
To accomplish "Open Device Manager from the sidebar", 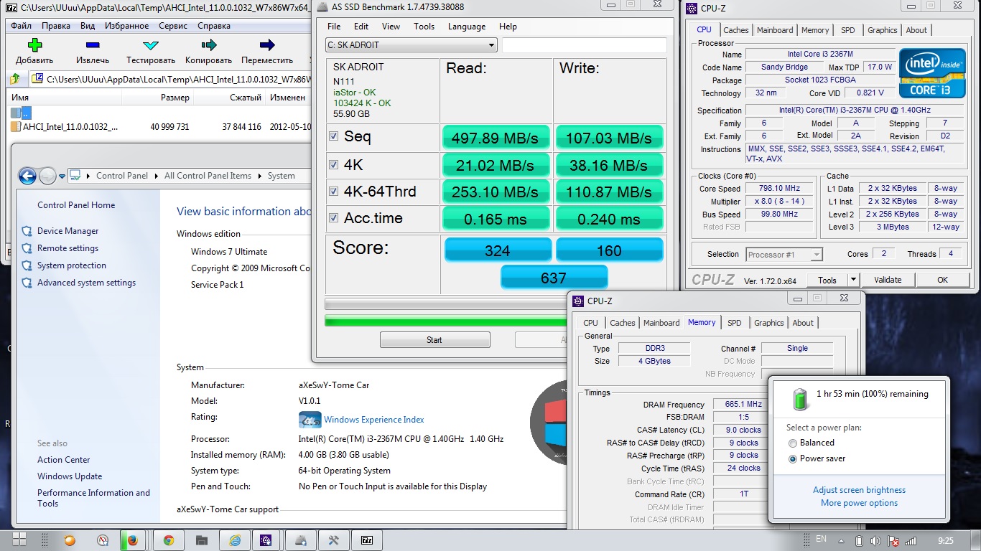I will tap(68, 231).
